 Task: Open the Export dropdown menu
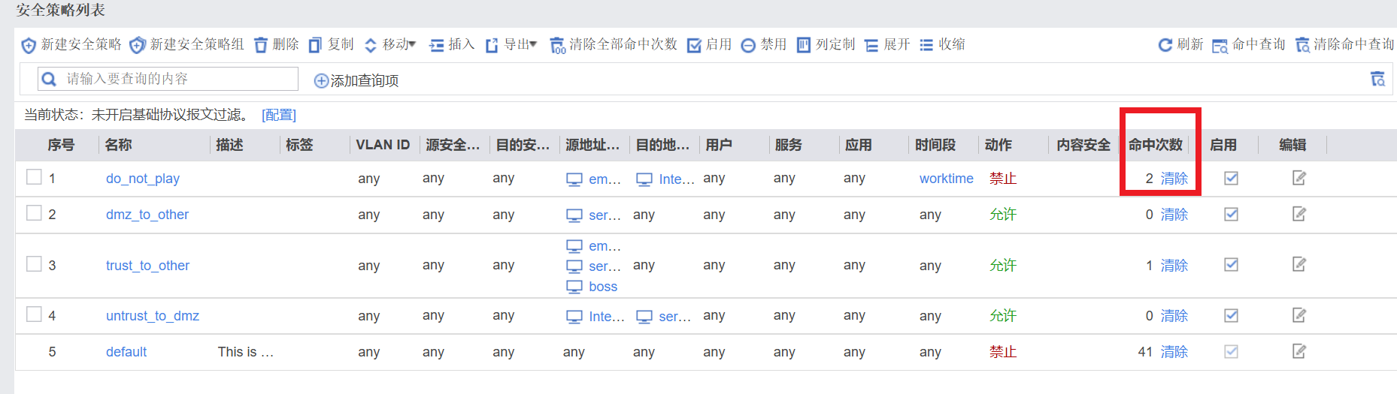click(511, 45)
